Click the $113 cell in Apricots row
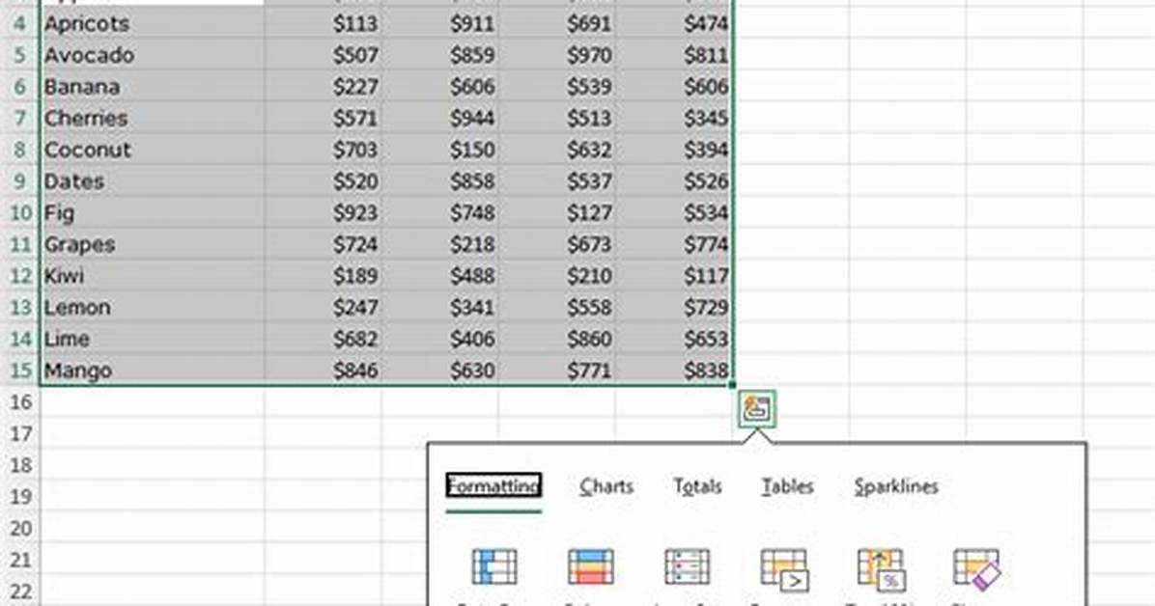This screenshot has width=1155, height=606. point(324,23)
